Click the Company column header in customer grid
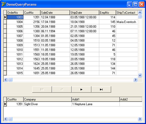 (x=48, y=99)
